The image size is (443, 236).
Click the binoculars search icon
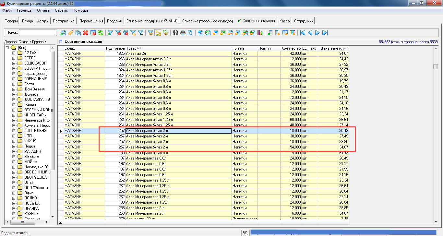coord(175,33)
